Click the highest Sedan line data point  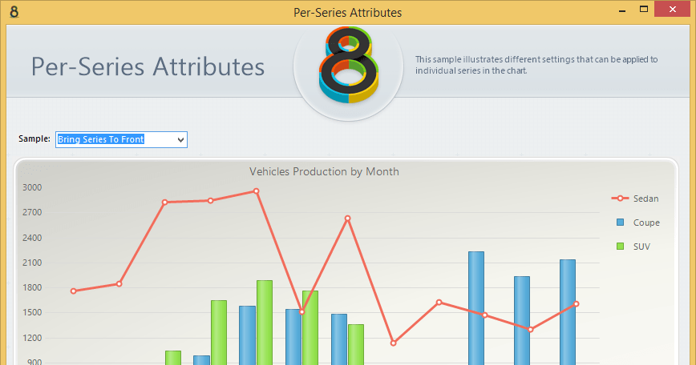[256, 191]
